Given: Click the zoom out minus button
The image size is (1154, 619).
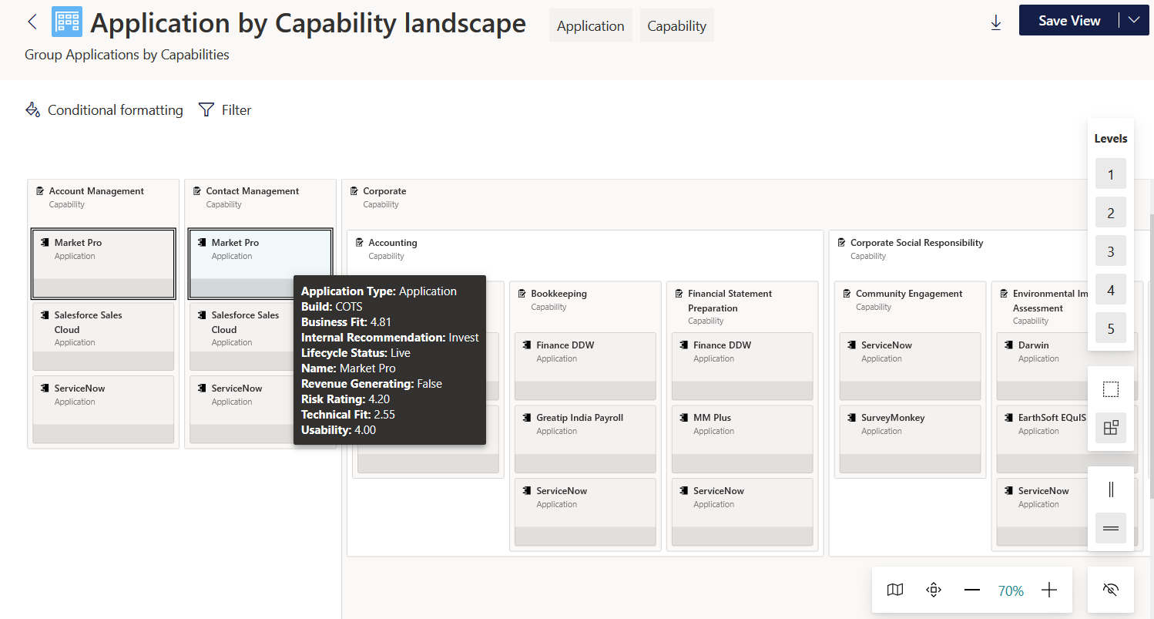Looking at the screenshot, I should tap(972, 590).
